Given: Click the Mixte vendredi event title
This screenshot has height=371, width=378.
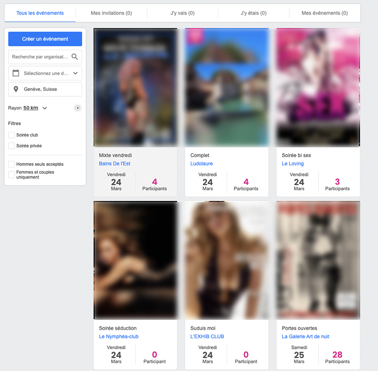Looking at the screenshot, I should click(x=115, y=155).
